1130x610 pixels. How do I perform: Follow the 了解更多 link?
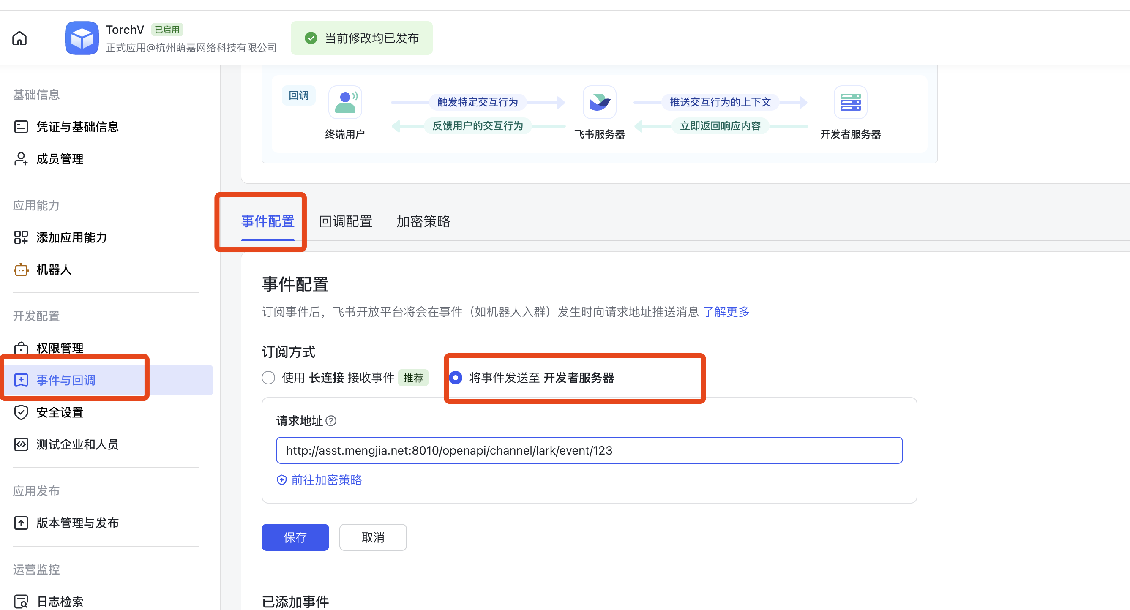[726, 312]
